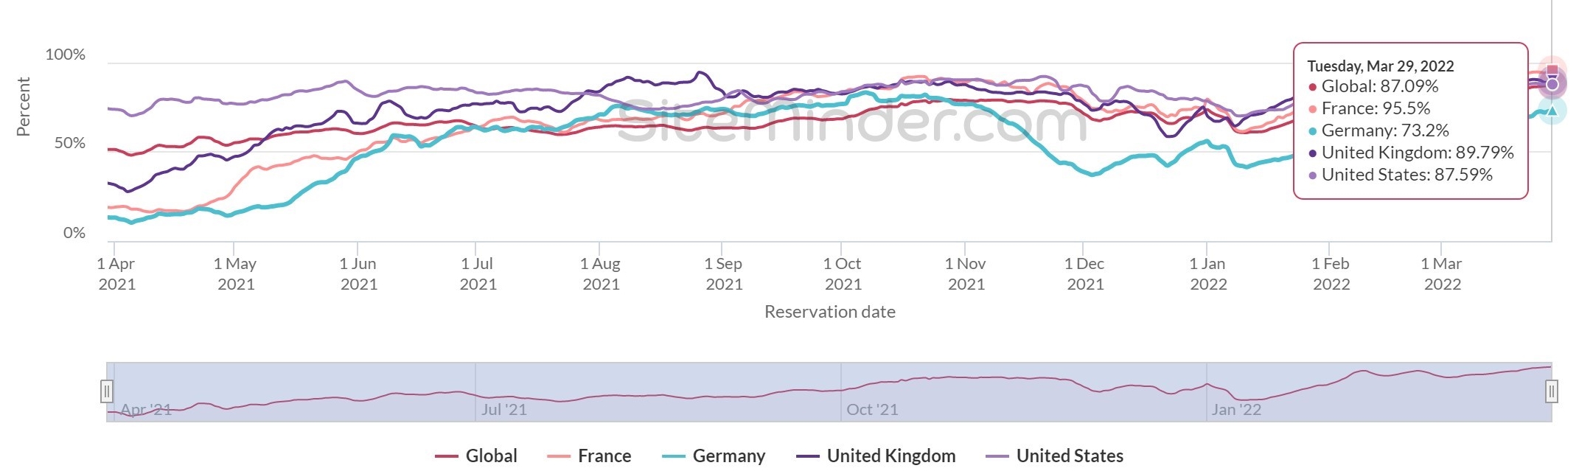The height and width of the screenshot is (471, 1593).
Task: Grab the left navigator range handle
Action: click(x=107, y=391)
